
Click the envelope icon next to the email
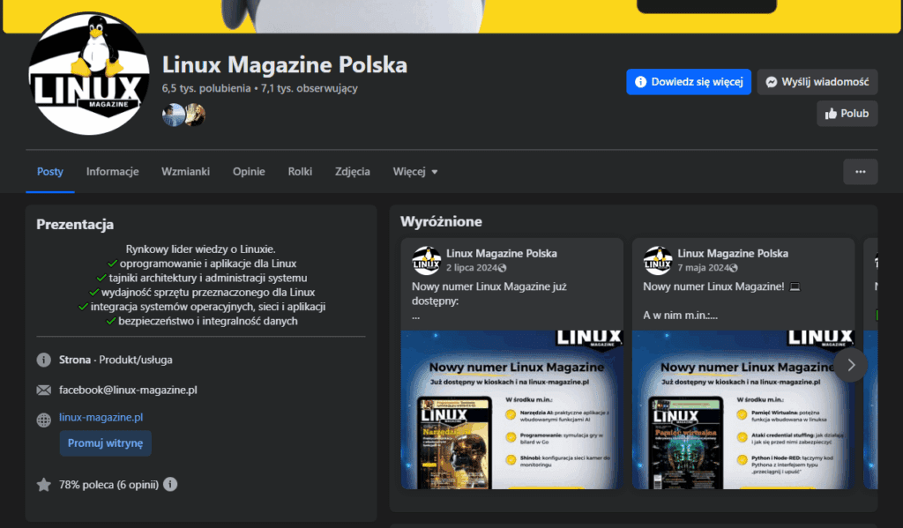pyautogui.click(x=43, y=390)
